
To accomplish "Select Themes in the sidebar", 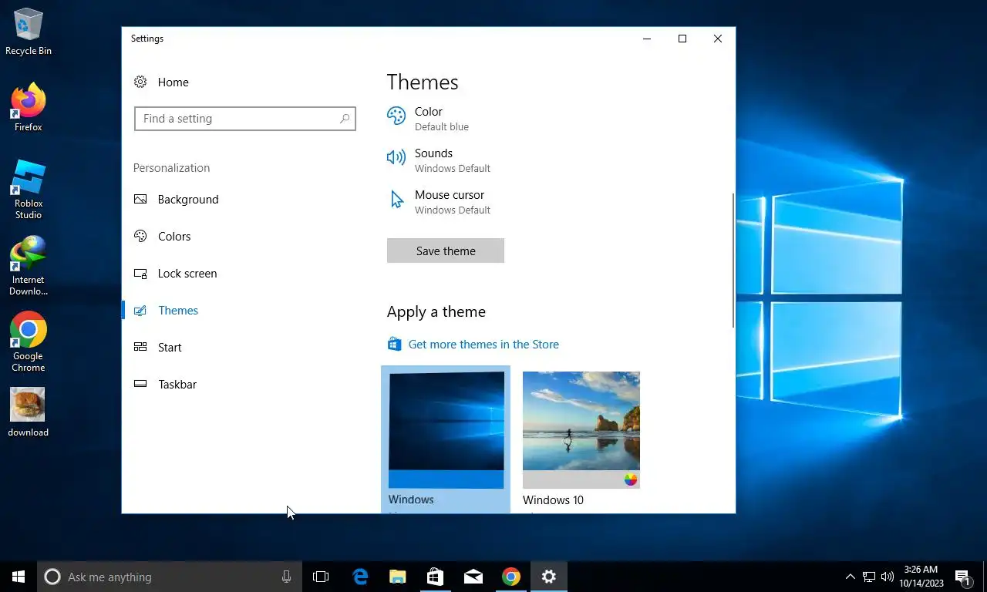I will click(x=178, y=310).
